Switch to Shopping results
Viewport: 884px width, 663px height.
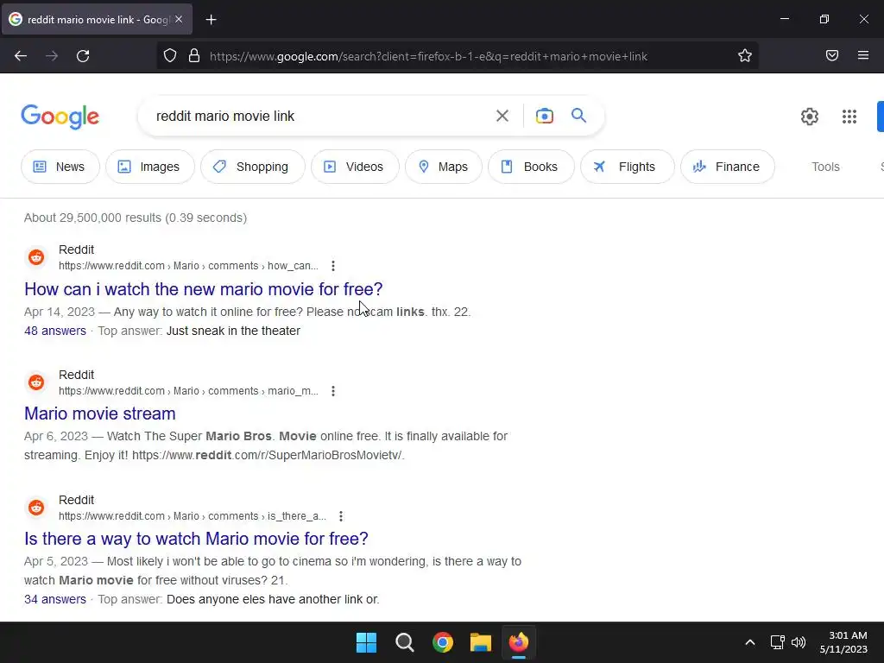tap(253, 167)
